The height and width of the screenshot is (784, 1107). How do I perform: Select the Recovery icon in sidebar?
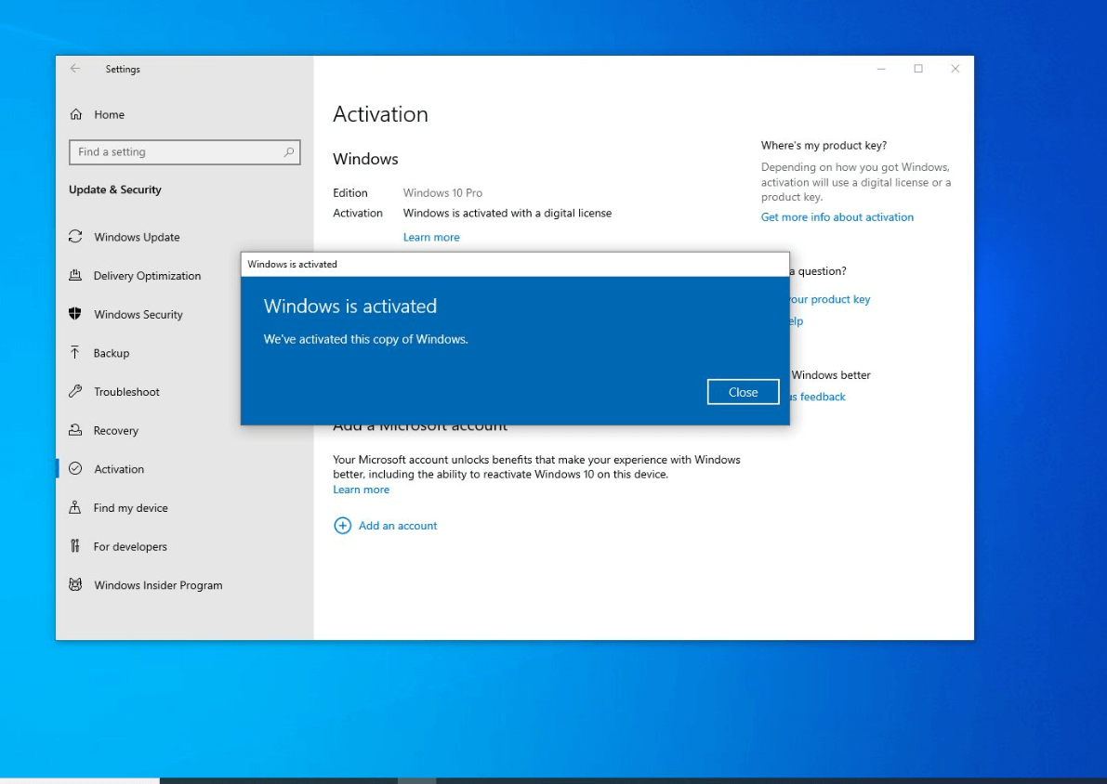click(75, 430)
